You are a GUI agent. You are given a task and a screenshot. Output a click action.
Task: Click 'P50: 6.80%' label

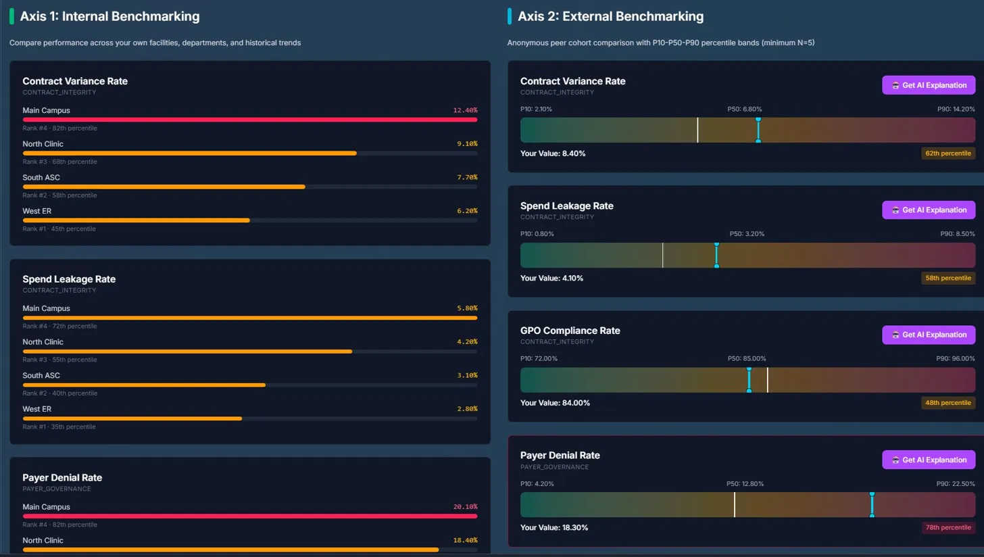(x=745, y=110)
